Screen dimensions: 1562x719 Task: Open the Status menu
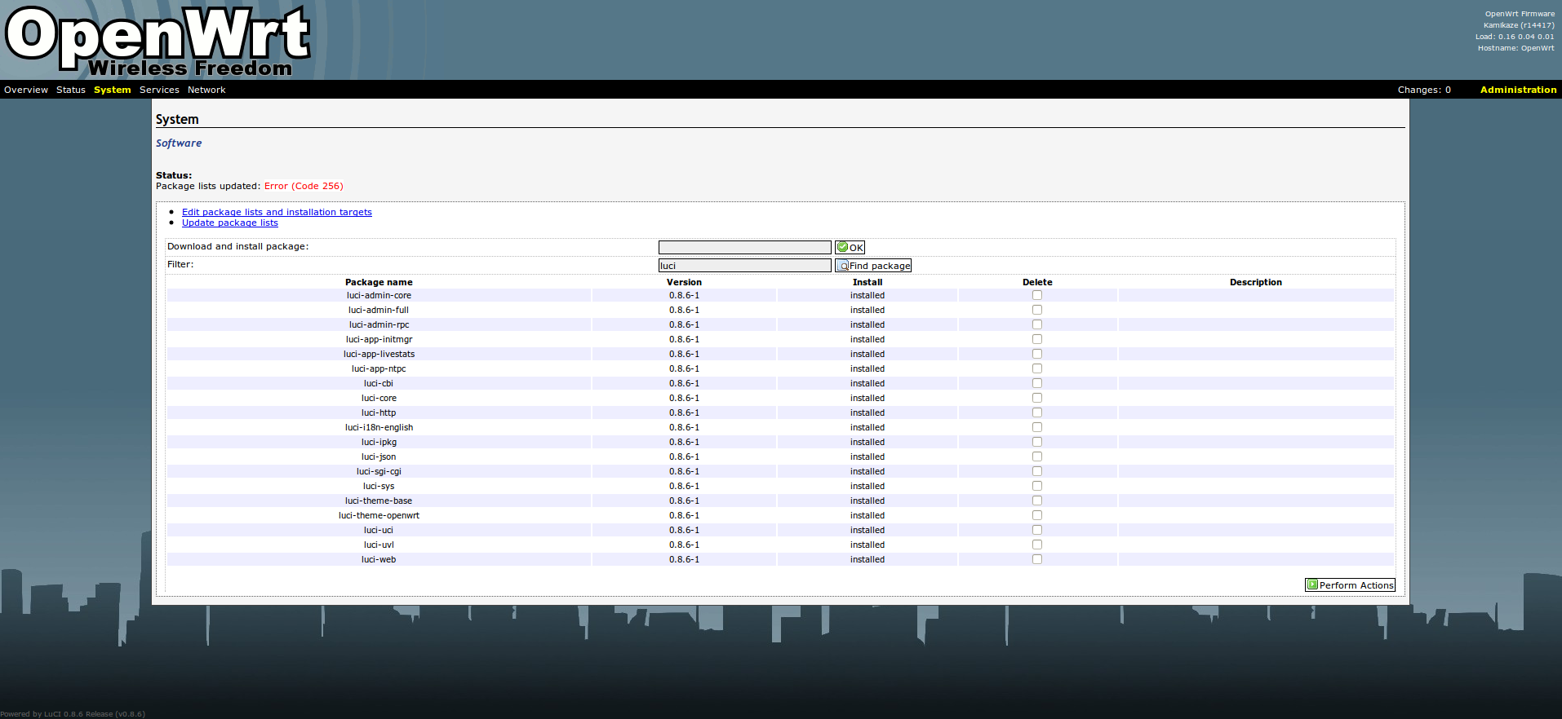(71, 90)
